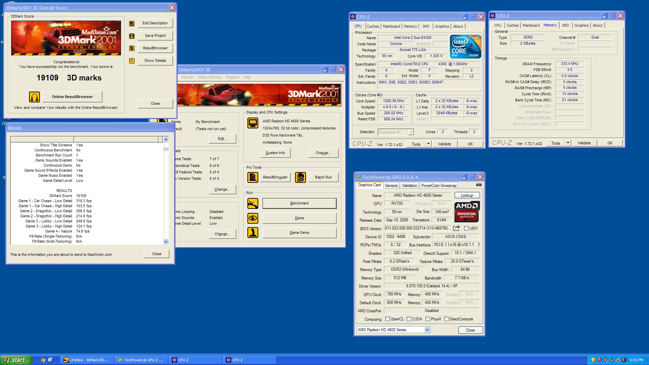
Task: Toggle the OpenCL checkbox
Action: point(387,319)
